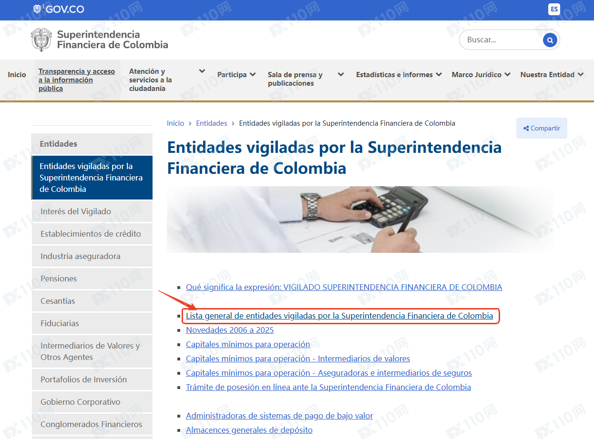Image resolution: width=594 pixels, height=439 pixels.
Task: Expand the Sala de prensa chevron
Action: (x=341, y=75)
